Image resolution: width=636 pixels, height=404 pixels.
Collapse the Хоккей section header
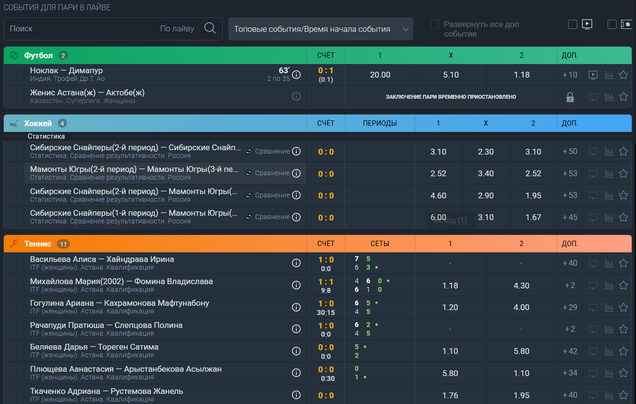click(318, 123)
